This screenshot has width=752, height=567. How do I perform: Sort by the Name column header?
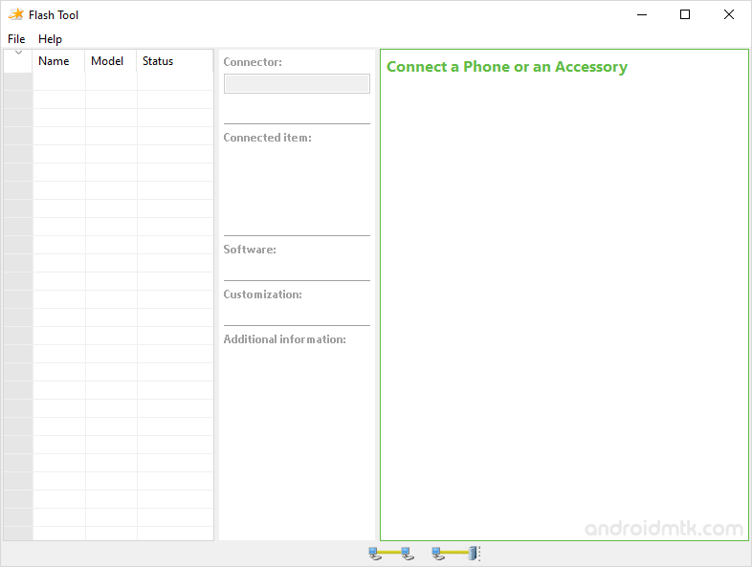coord(58,61)
